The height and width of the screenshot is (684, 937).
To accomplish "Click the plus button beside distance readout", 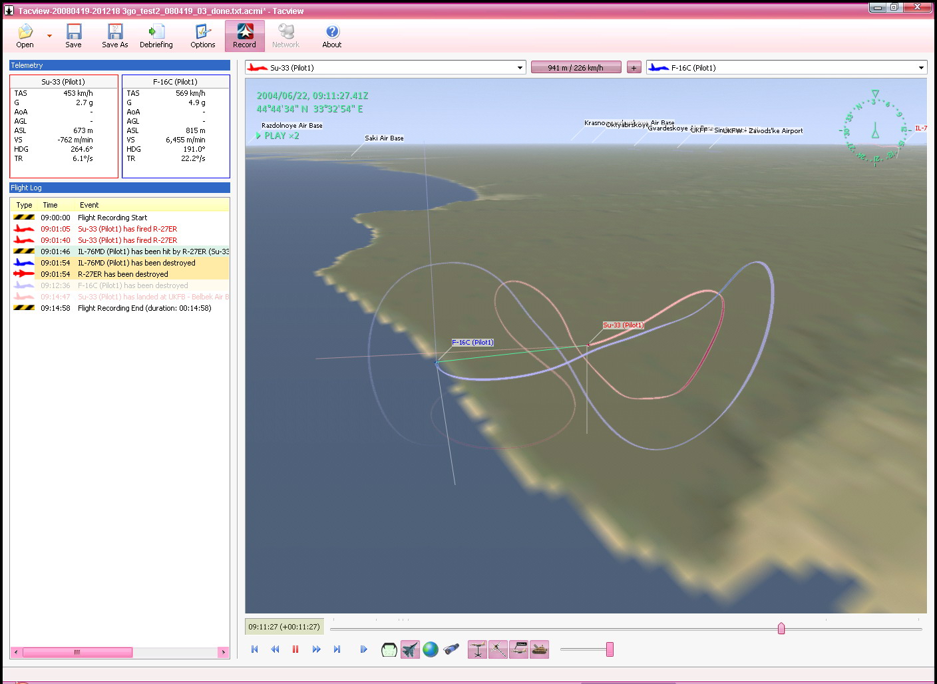I will point(634,68).
